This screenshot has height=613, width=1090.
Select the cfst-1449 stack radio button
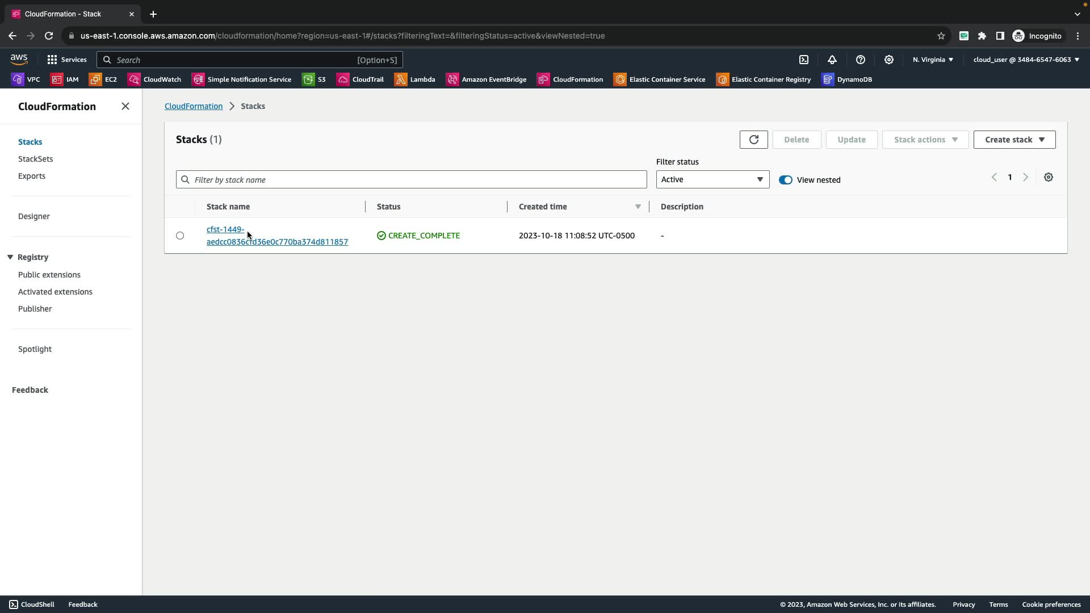[x=180, y=236]
